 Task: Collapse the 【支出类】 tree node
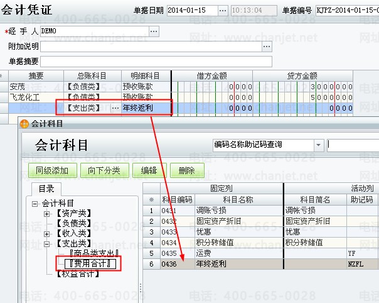pyautogui.click(x=47, y=243)
